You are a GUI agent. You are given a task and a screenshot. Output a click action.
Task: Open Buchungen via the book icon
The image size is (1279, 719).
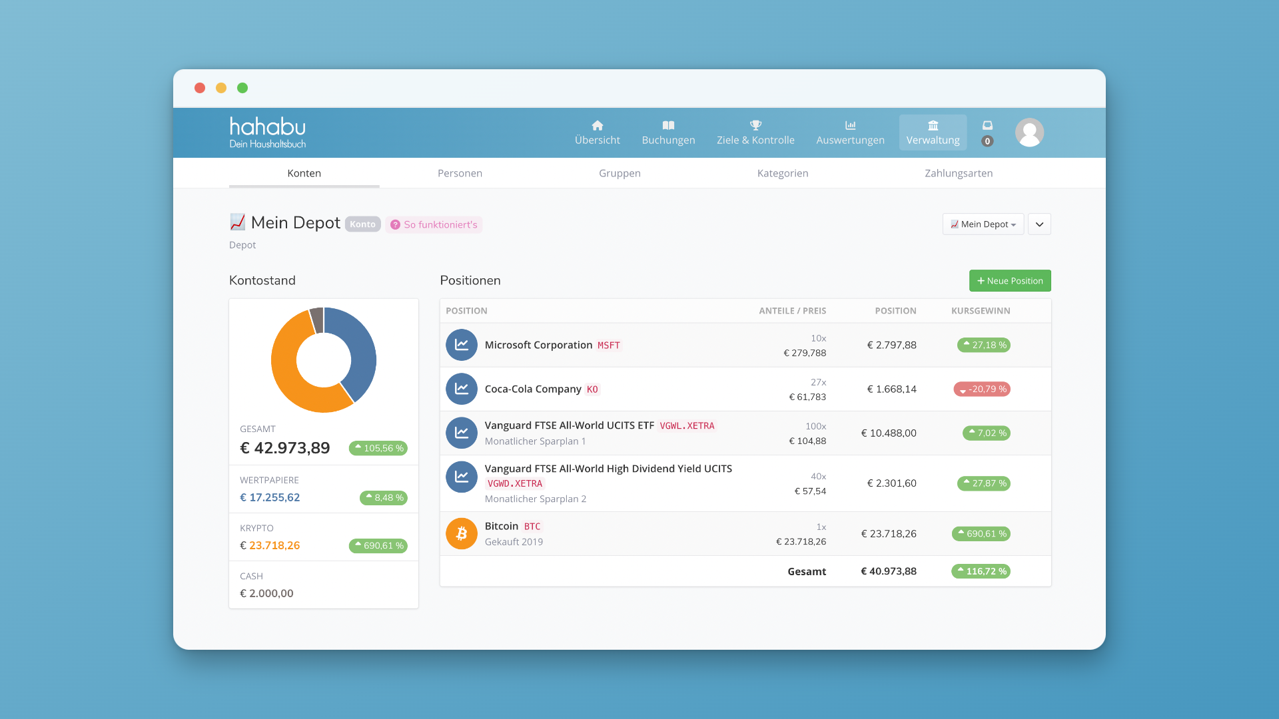668,125
